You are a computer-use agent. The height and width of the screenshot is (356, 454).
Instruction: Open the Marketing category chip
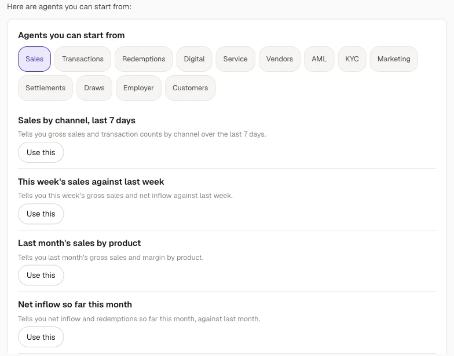coord(394,59)
